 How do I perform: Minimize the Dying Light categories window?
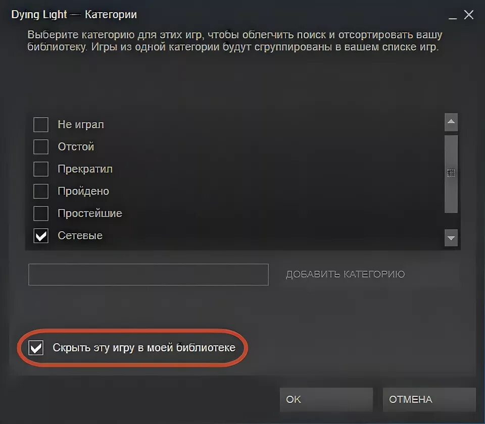pos(453,16)
